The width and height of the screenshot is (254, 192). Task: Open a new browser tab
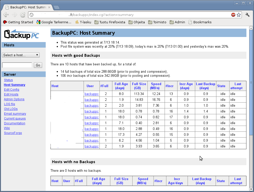click(x=56, y=7)
